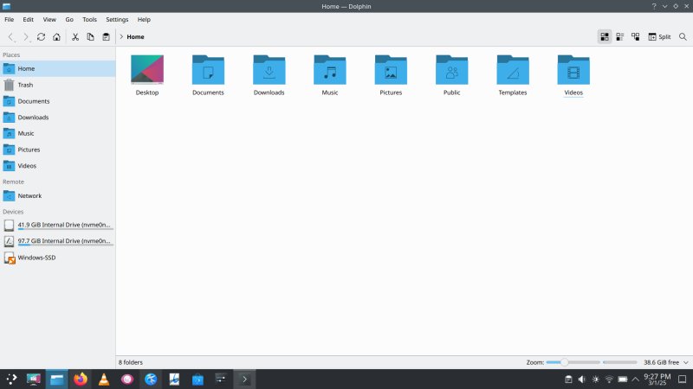693x389 pixels.
Task: Click the 8 folders status text
Action: click(x=131, y=362)
